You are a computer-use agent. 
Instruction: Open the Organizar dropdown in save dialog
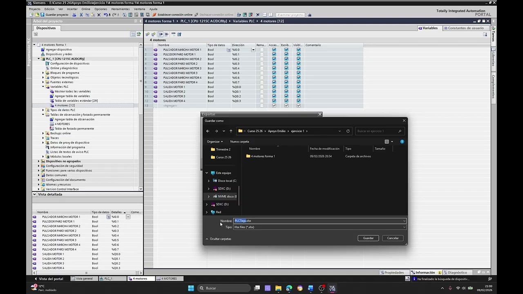[215, 142]
